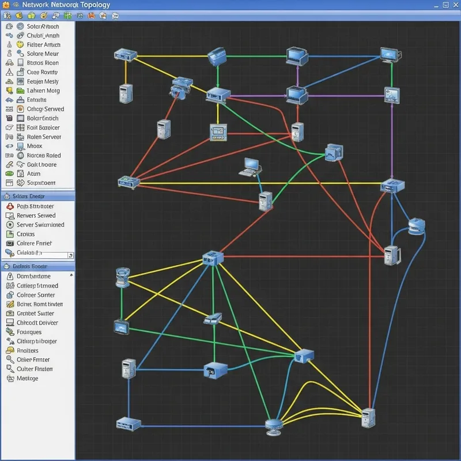The height and width of the screenshot is (461, 461).
Task: Click the Otiier Frmter search entry
Action: [x=33, y=359]
